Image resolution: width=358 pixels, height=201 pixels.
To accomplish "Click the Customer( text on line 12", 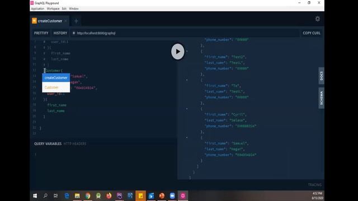I will click(53, 70).
